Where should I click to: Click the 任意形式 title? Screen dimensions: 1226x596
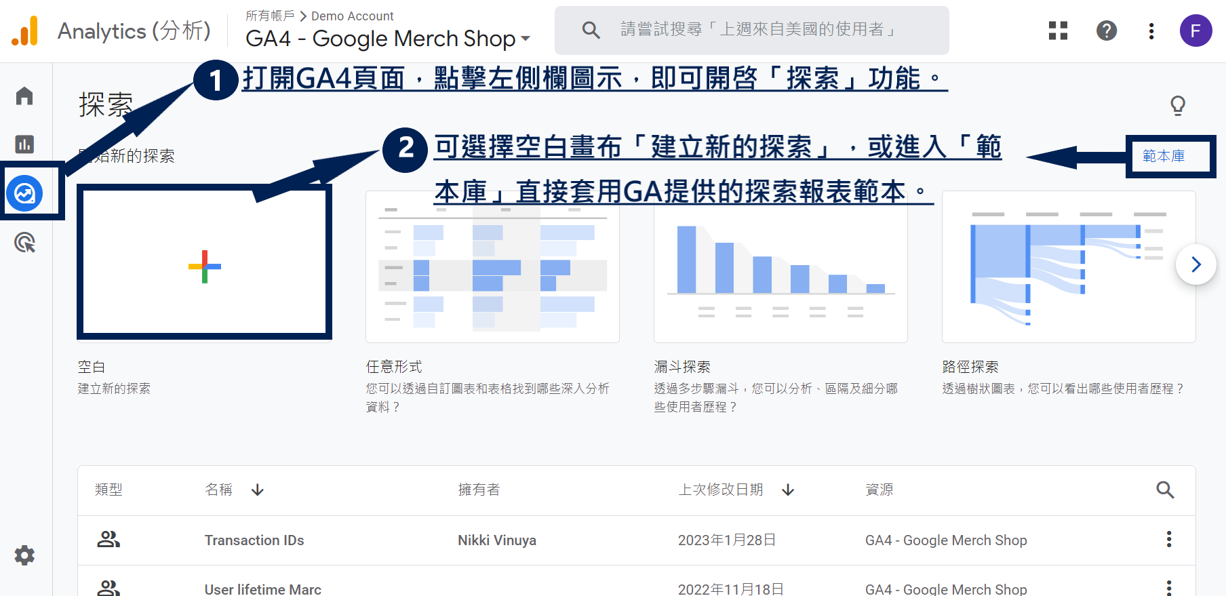pyautogui.click(x=394, y=367)
